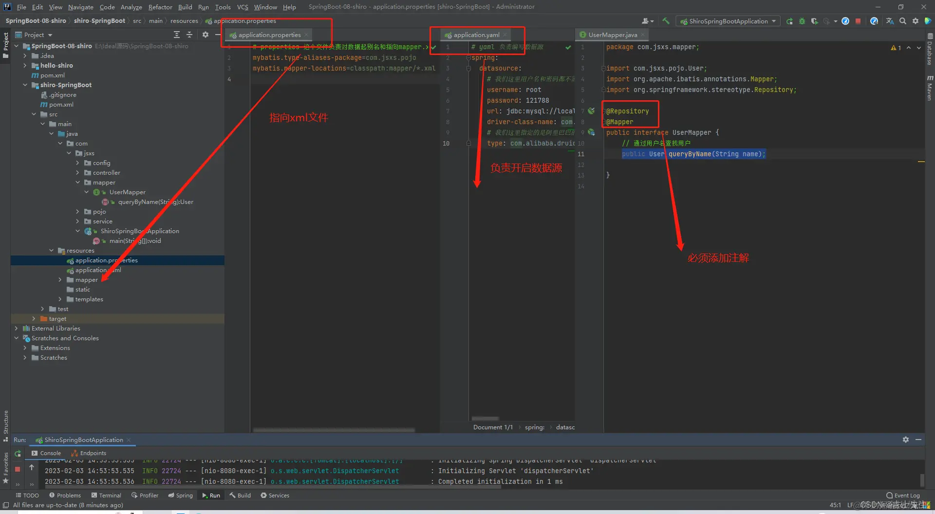
Task: Expand the templates folder
Action: coord(60,299)
